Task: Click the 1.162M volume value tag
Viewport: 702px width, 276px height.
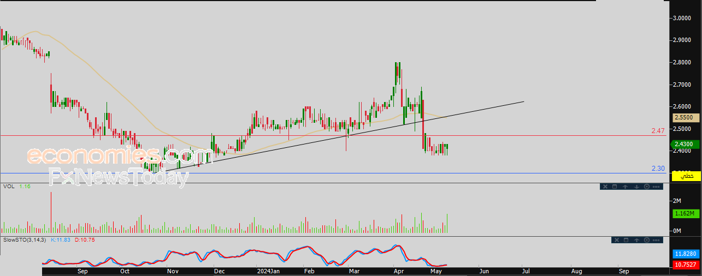Action: pyautogui.click(x=685, y=213)
